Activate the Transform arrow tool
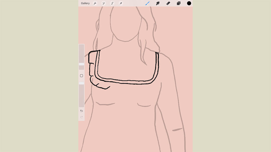 (x=121, y=3)
